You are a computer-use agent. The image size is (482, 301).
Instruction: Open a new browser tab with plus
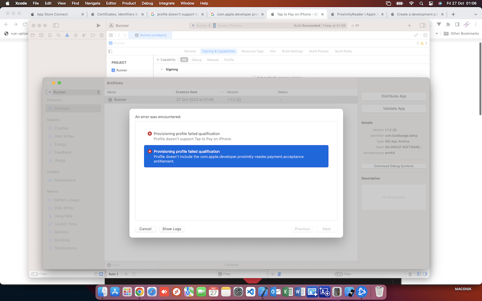453,14
